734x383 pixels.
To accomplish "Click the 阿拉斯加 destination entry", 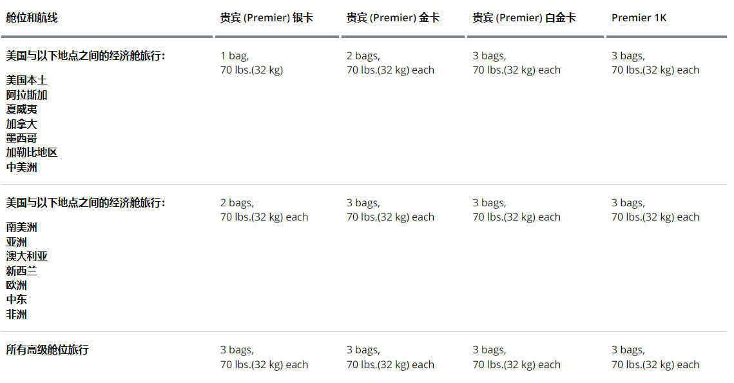I will click(26, 95).
